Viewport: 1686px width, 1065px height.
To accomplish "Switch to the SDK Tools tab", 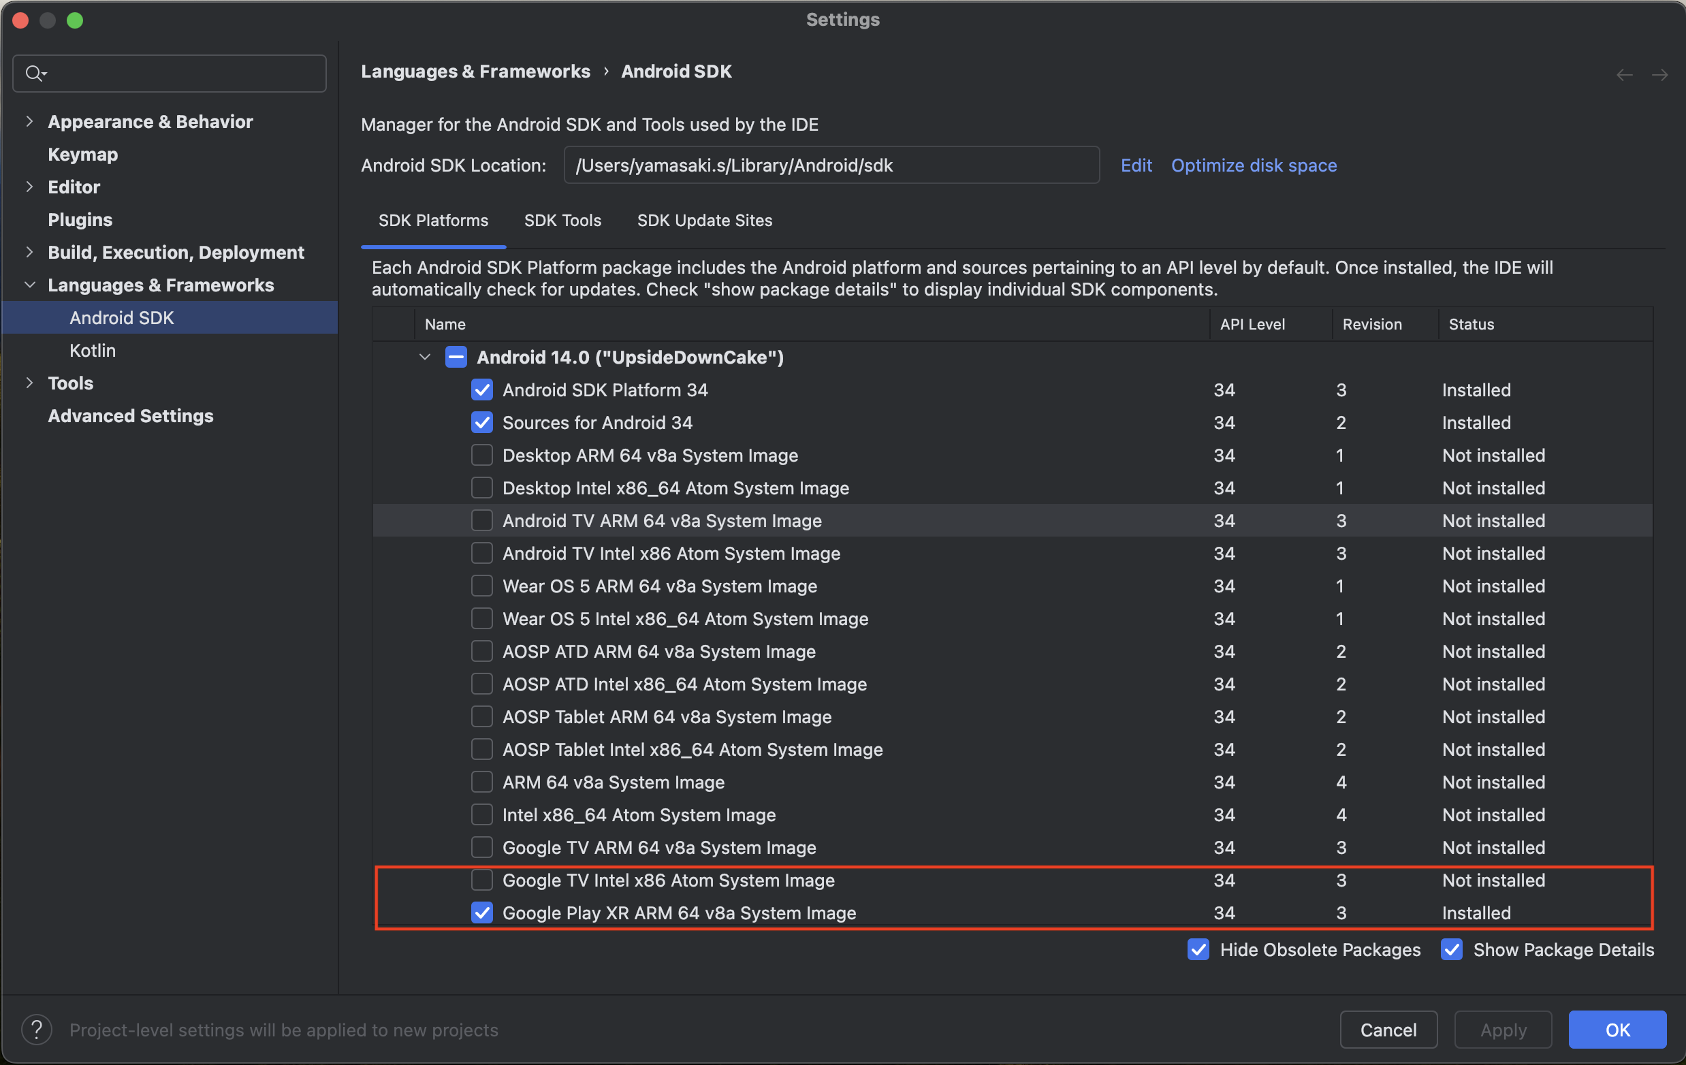I will (562, 221).
